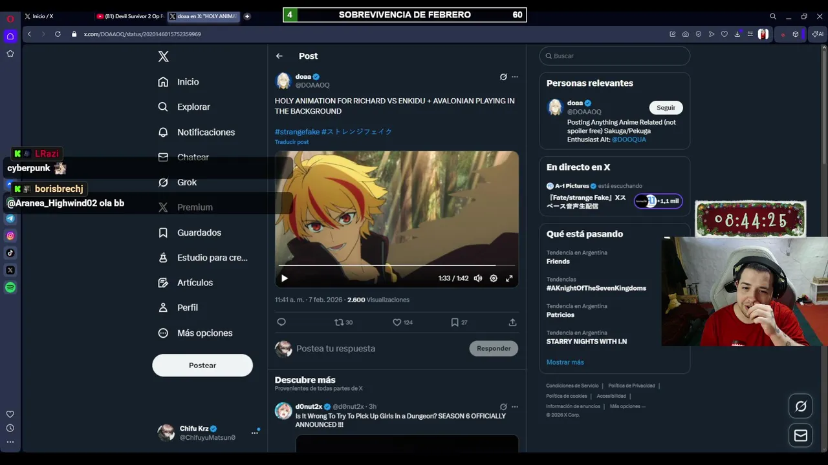The image size is (828, 465).
Task: Click Grok icon on d0nut2x post
Action: click(503, 407)
